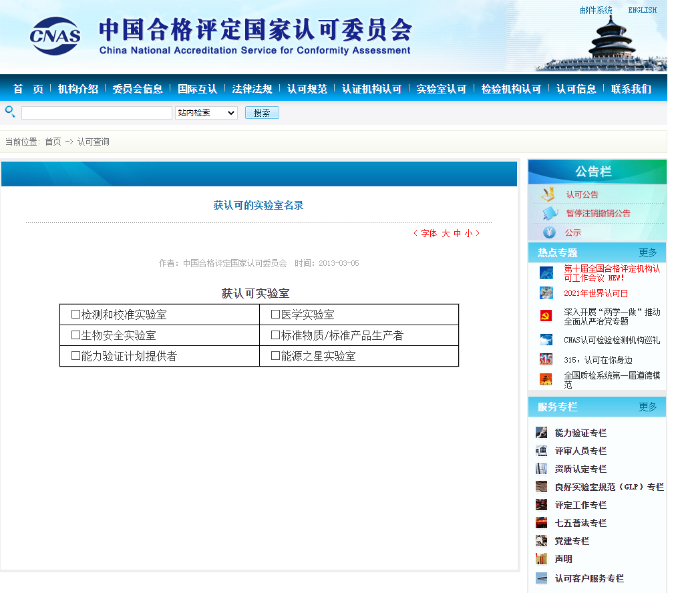Expand 热点专题 with its 更多 link
This screenshot has width=676, height=593.
point(647,252)
